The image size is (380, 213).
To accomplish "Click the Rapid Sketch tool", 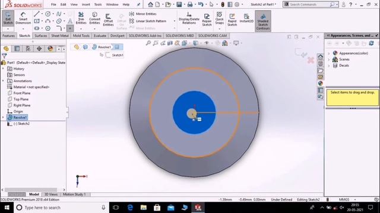I will tap(232, 20).
